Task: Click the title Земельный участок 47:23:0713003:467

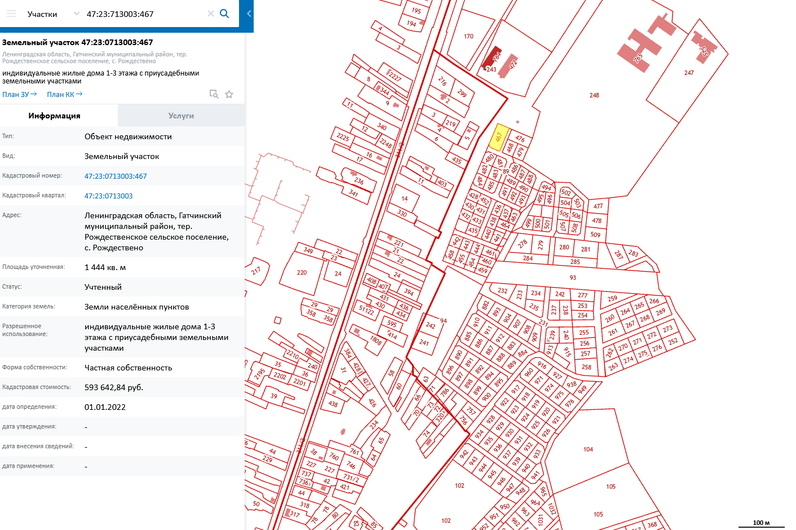Action: click(x=78, y=42)
